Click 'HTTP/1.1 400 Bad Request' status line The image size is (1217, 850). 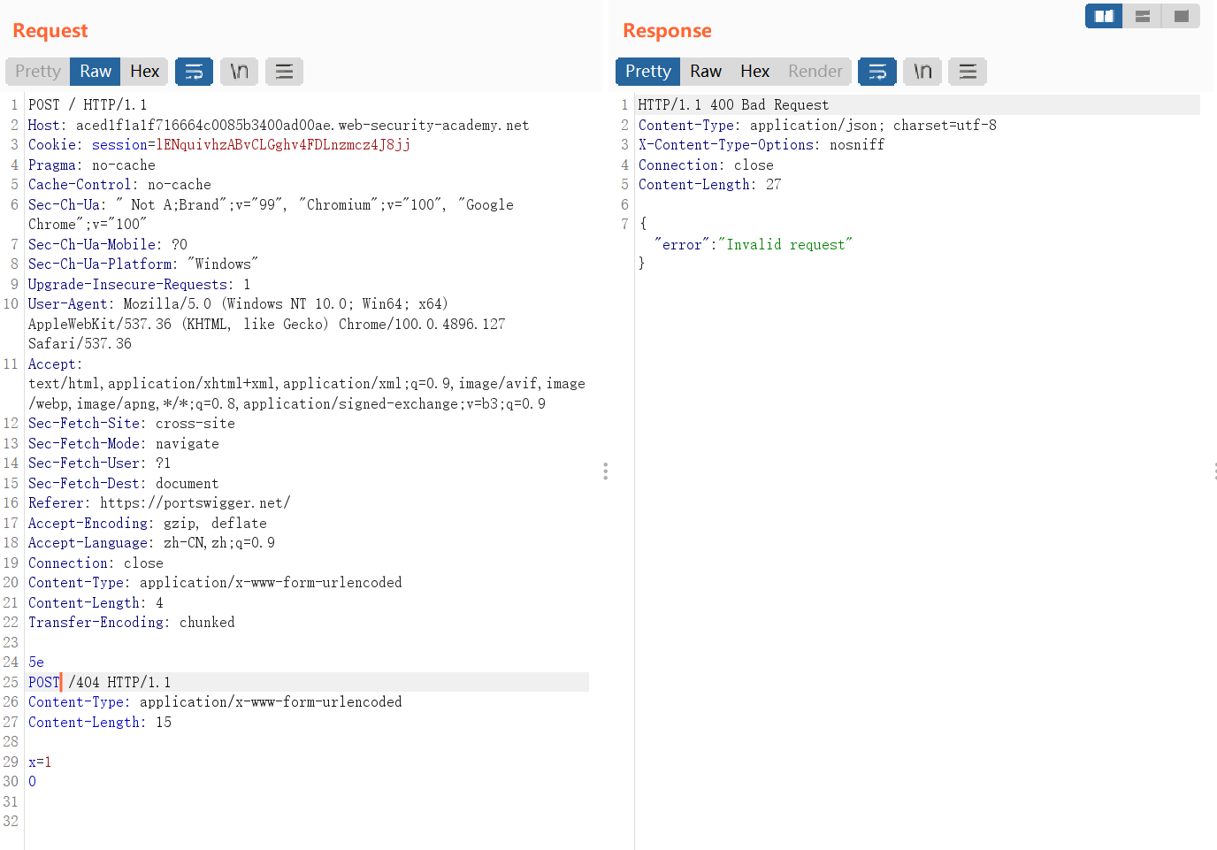(x=733, y=105)
